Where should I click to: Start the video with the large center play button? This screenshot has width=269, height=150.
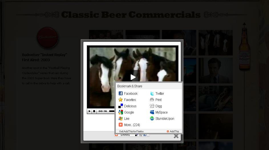pos(133,77)
